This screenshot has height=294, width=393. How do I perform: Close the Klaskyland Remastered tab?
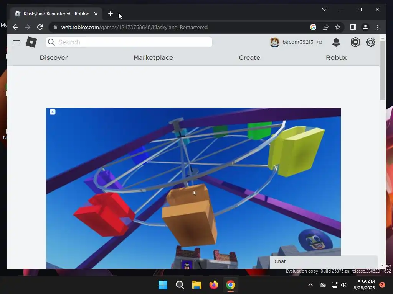96,14
